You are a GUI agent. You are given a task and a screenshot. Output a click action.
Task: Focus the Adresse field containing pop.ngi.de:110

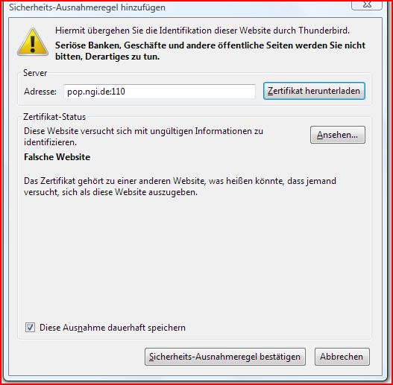coord(160,92)
